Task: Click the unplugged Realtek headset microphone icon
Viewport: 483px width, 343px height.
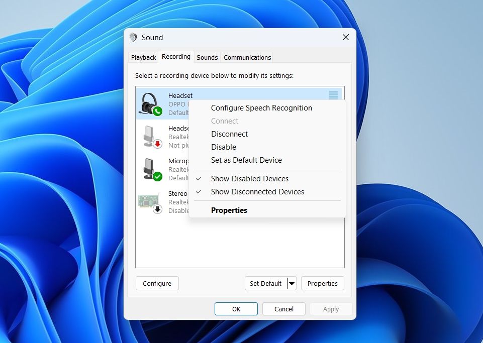Action: 151,136
